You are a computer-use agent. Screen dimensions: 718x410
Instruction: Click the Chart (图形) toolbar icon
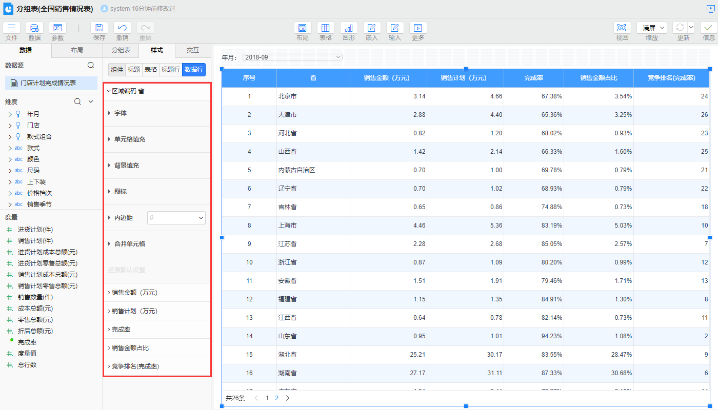pos(349,28)
